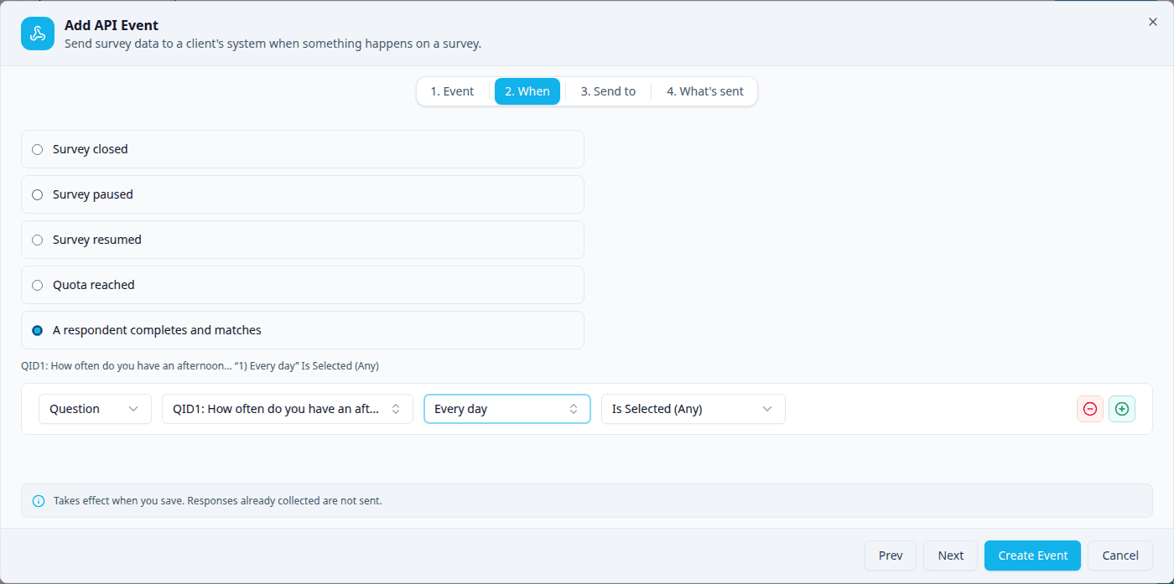Click the Create Event button
Viewport: 1174px width, 584px height.
pyautogui.click(x=1033, y=556)
